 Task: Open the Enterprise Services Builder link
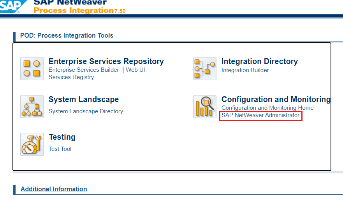pyautogui.click(x=84, y=70)
